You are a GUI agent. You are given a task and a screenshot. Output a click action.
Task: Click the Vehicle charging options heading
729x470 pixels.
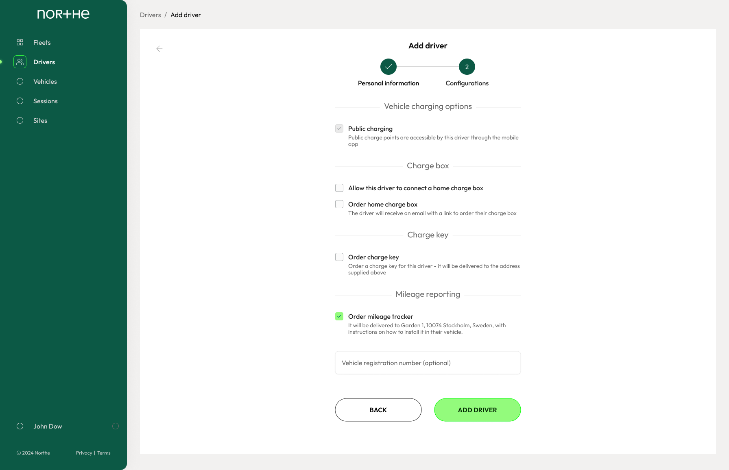tap(428, 106)
